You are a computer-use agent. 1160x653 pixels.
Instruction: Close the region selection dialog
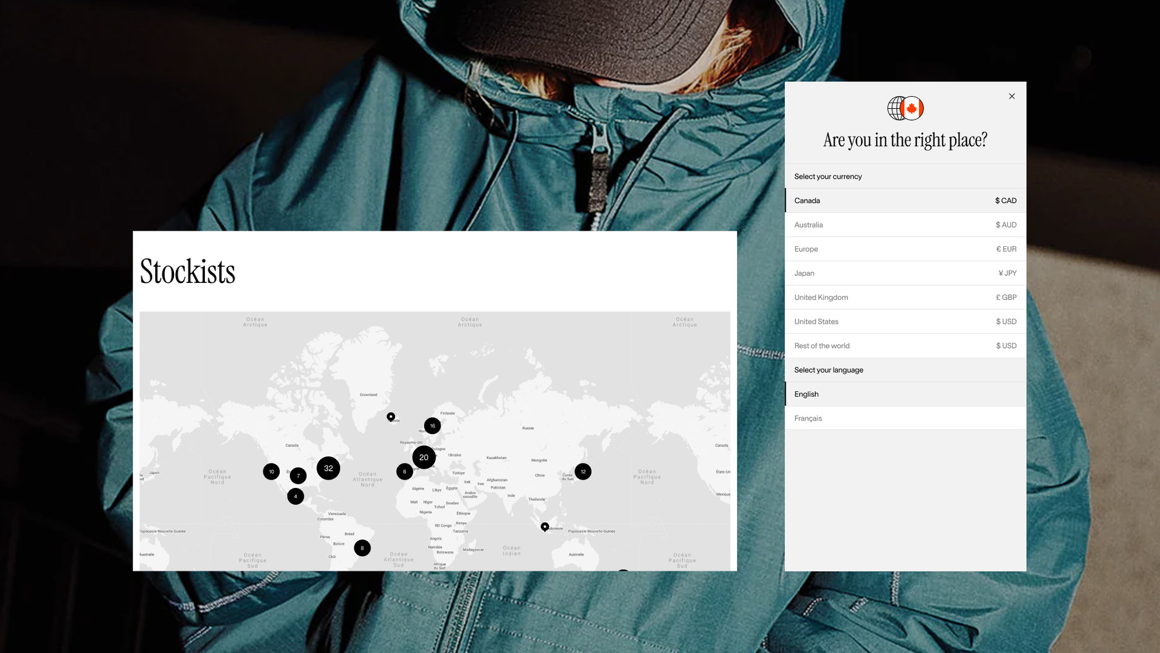[1012, 96]
